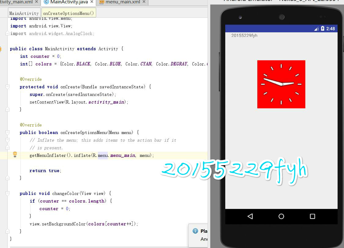Close the MainActivity.java tab
This screenshot has height=248, width=344.
pos(92,2)
